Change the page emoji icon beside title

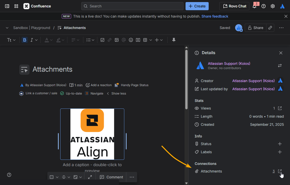[x=24, y=69]
